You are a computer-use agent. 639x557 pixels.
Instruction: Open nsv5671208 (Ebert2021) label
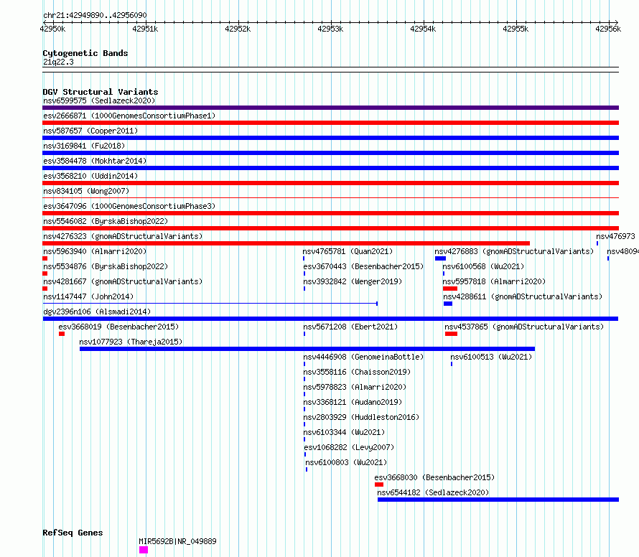pyautogui.click(x=350, y=327)
